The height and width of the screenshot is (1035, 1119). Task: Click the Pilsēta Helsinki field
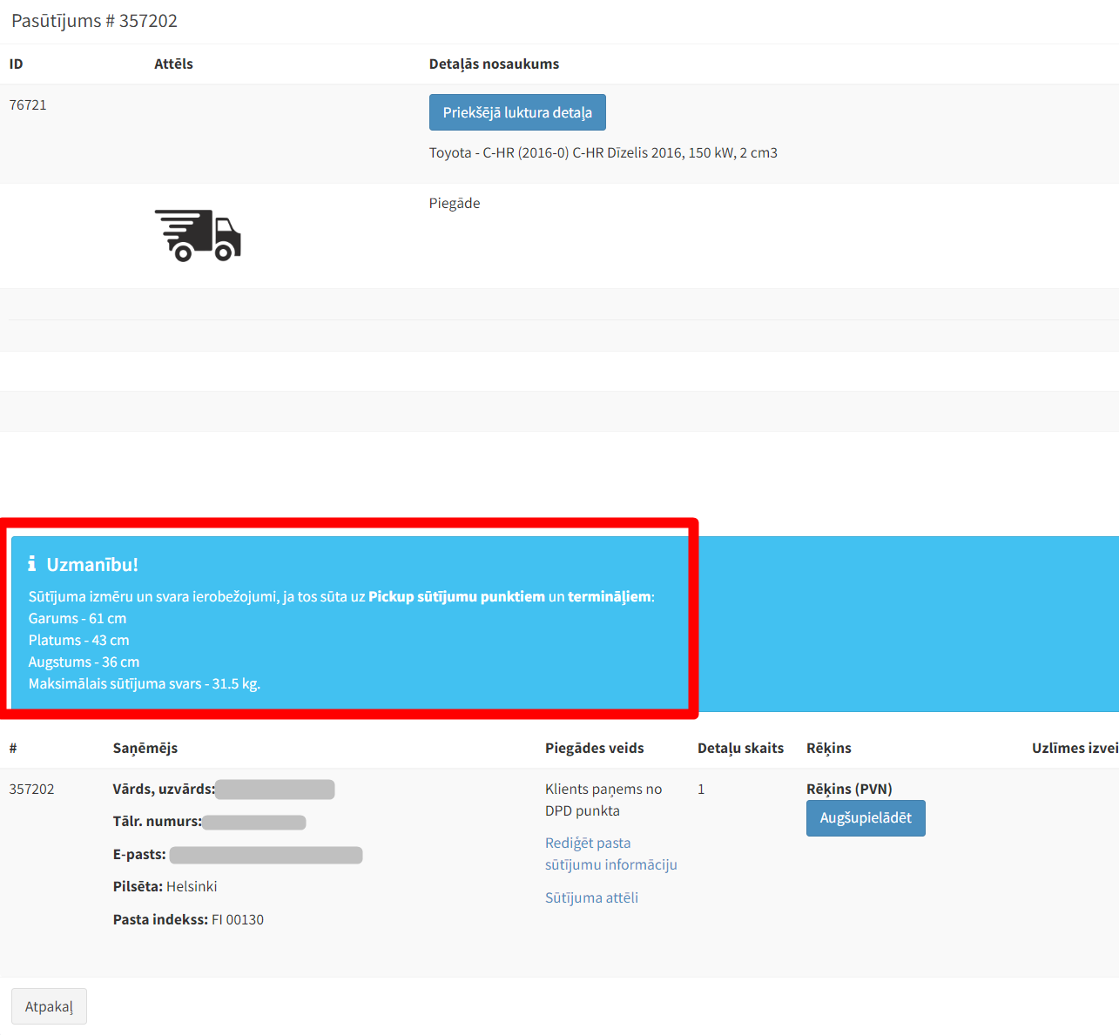(x=165, y=886)
